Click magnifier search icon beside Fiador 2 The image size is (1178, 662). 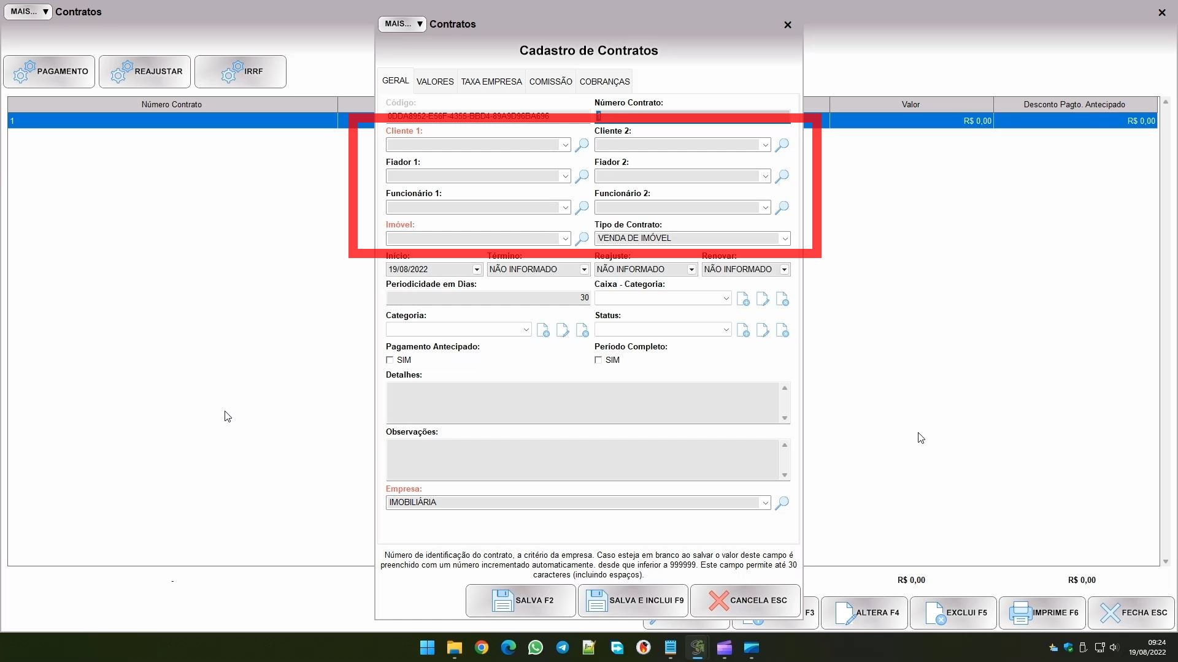pyautogui.click(x=781, y=176)
